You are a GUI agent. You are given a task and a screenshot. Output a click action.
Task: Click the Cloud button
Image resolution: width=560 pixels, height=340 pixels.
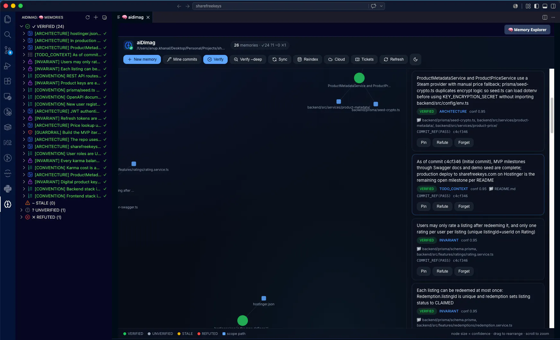[x=336, y=59]
